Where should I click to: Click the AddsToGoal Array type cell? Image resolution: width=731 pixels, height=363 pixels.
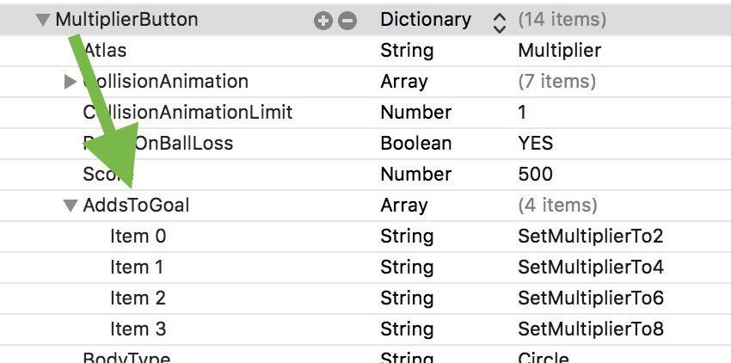point(404,206)
